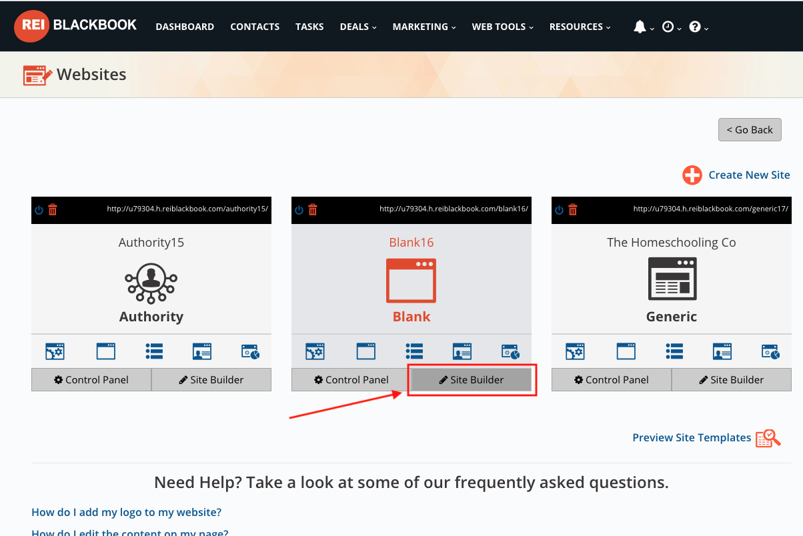Screen dimensions: 803x536
Task: Open Homeschooling Co blank window pages icon
Action: 626,351
